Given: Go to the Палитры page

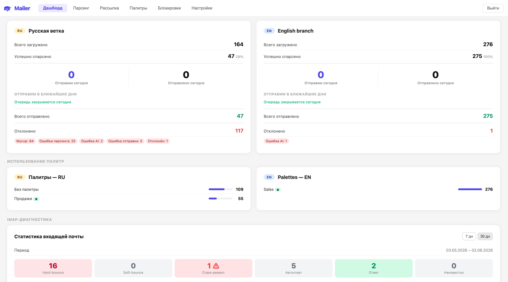Looking at the screenshot, I should 138,8.
